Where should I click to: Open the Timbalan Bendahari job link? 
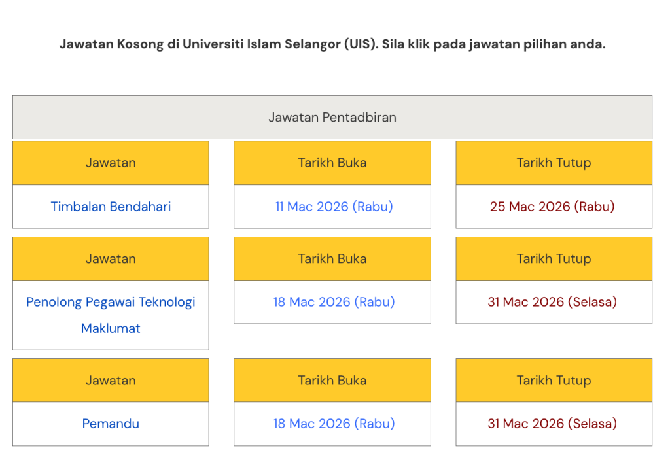point(111,207)
